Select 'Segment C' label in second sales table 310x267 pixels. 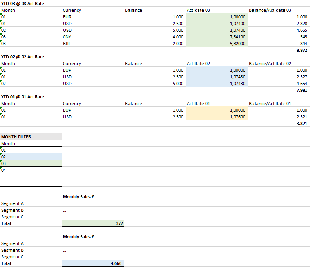31,257
